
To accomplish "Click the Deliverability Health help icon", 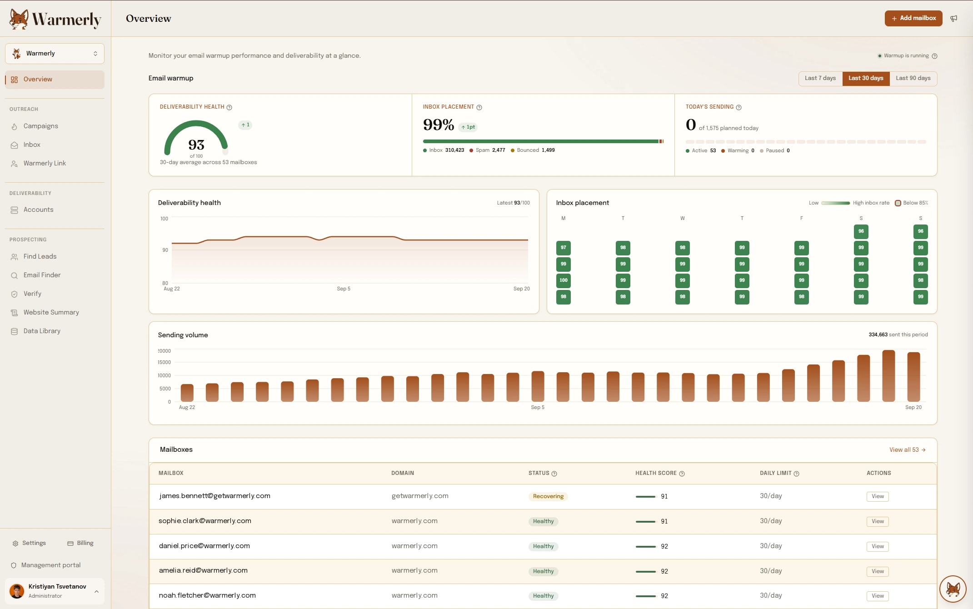I will (x=229, y=107).
